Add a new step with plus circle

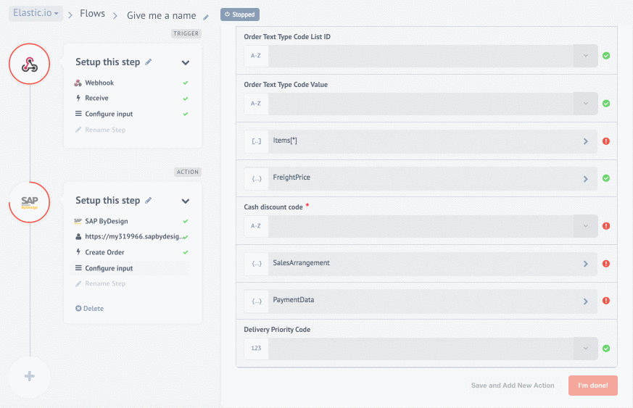coord(30,377)
